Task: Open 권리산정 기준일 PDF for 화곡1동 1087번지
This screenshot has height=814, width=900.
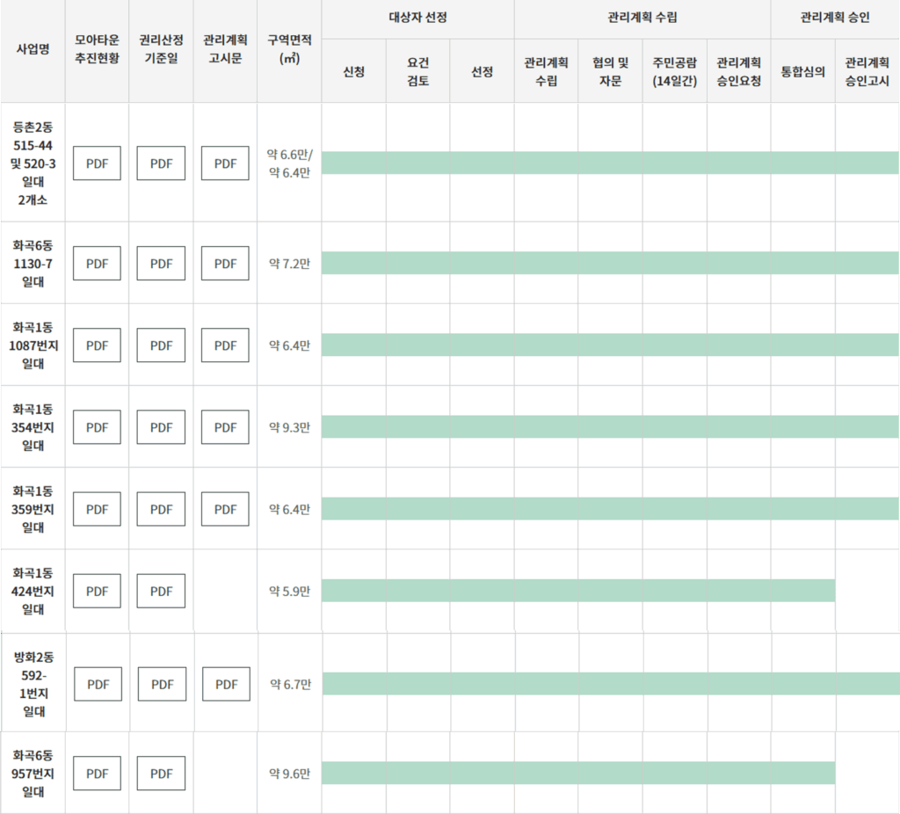Action: (161, 345)
